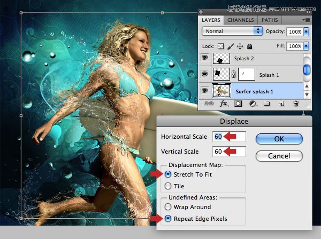Add a layer mask with mask icon
This screenshot has height=239, width=321.
238,103
